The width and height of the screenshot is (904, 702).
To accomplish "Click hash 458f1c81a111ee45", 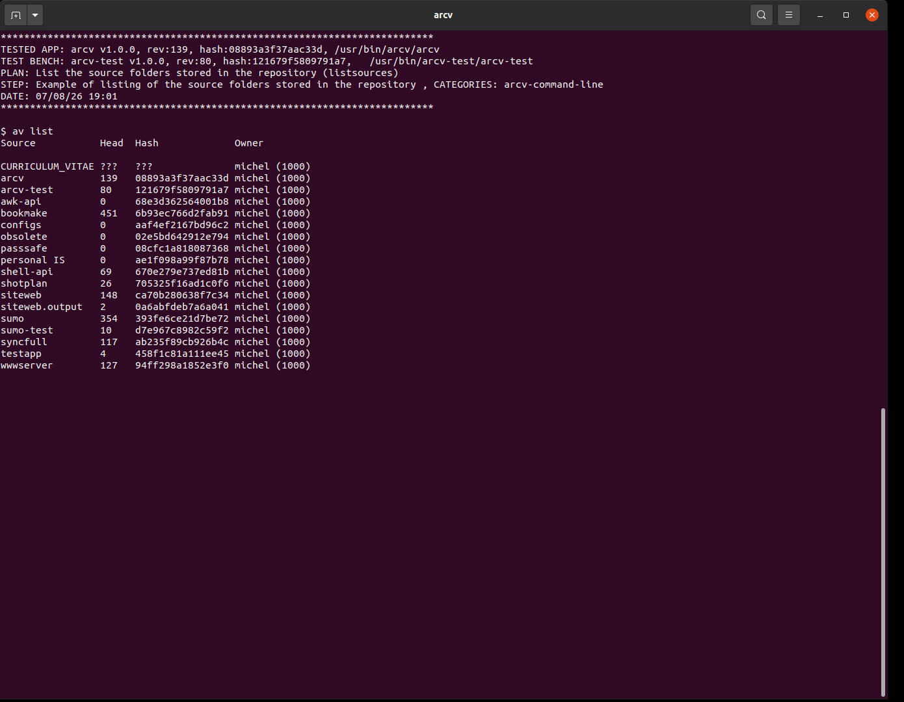I will [182, 354].
